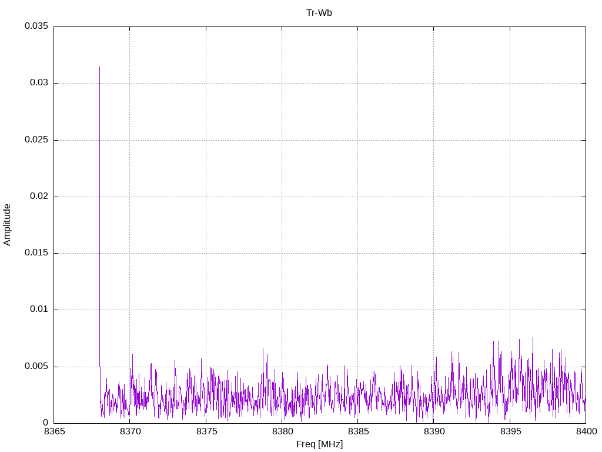This screenshot has width=602, height=452.
Task: Select the 8390 x-axis tick label
Action: pos(434,433)
